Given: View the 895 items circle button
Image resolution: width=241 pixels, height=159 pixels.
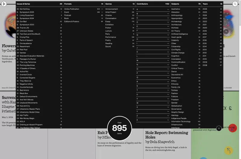Looking at the screenshot, I should tap(119, 128).
